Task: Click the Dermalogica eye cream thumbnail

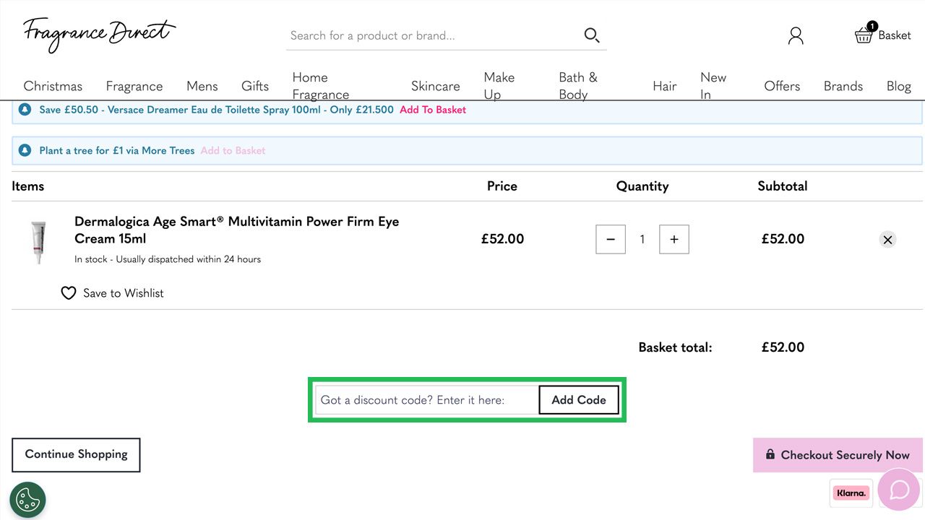Action: [38, 242]
